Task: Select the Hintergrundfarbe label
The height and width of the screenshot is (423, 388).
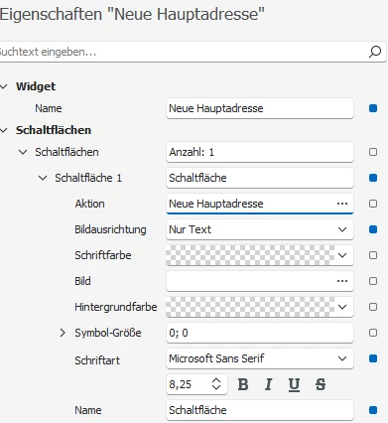Action: click(x=116, y=307)
